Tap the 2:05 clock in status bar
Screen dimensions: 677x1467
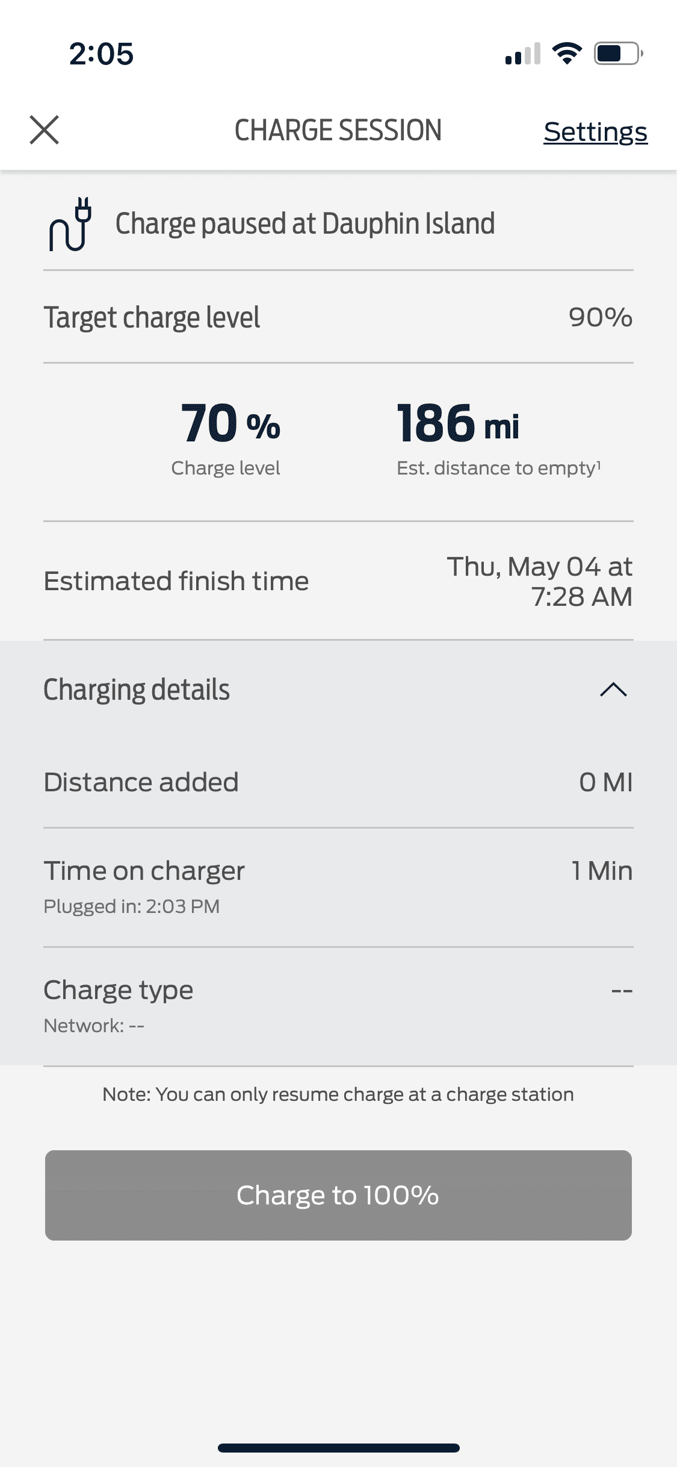101,54
